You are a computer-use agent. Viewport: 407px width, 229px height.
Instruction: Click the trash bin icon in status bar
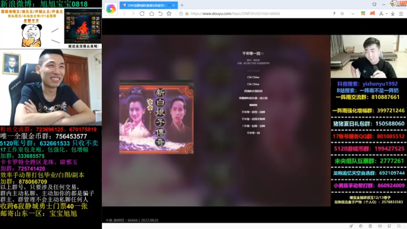tap(370, 226)
